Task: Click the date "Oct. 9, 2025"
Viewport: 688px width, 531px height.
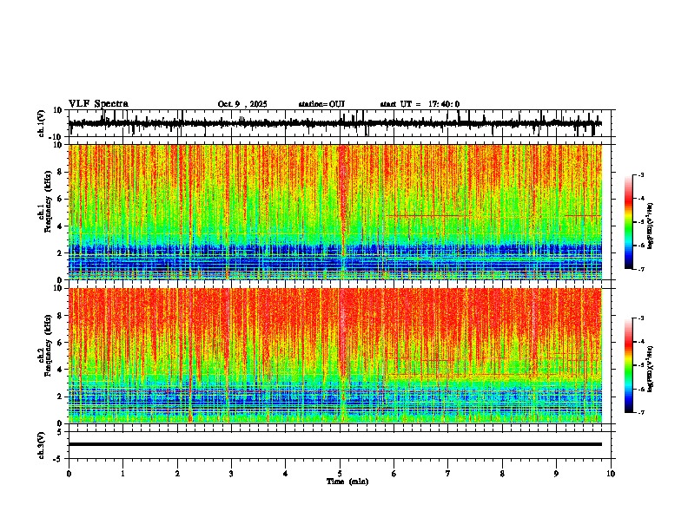Action: (242, 104)
